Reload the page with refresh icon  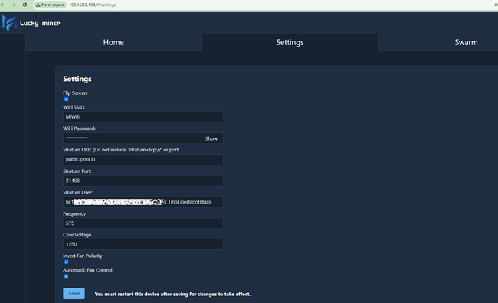(x=25, y=5)
